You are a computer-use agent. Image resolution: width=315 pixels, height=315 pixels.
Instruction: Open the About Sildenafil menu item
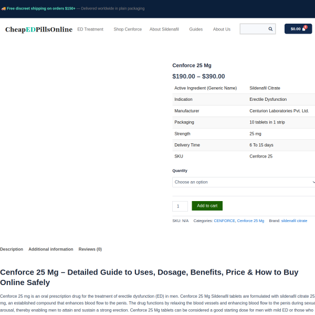164,29
